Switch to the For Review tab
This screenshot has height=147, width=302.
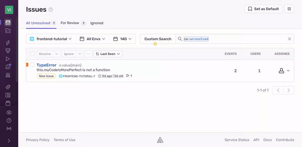(73, 23)
